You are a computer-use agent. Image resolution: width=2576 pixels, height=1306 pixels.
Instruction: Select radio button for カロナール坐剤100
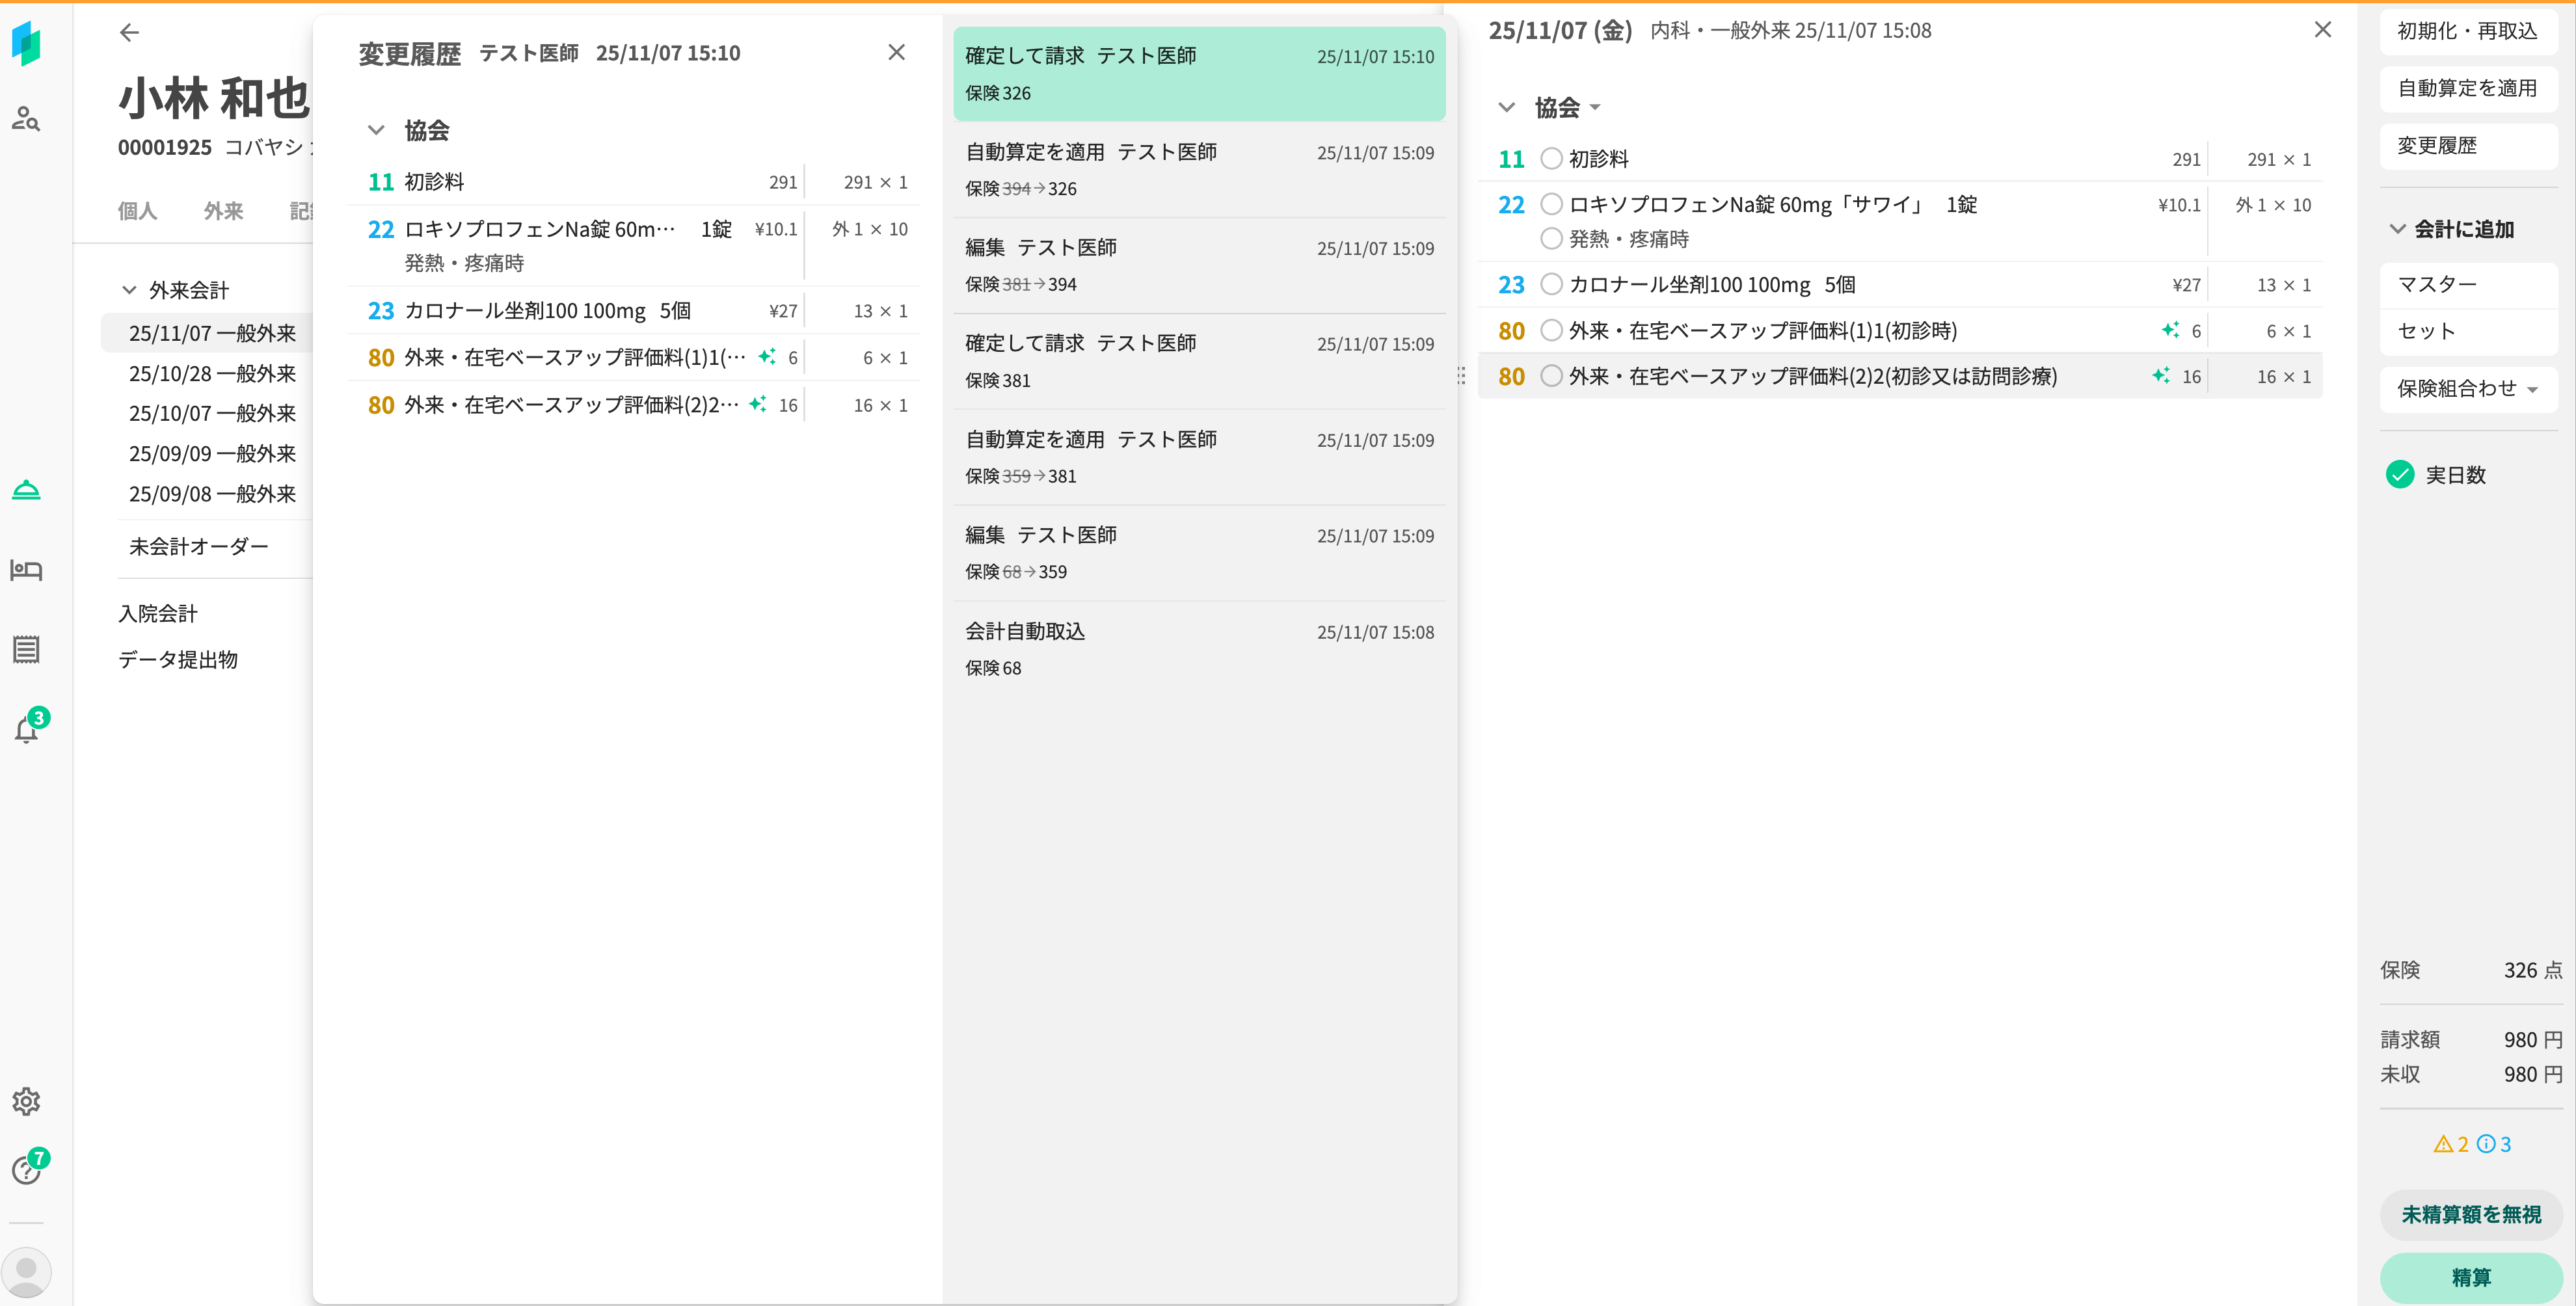1551,285
